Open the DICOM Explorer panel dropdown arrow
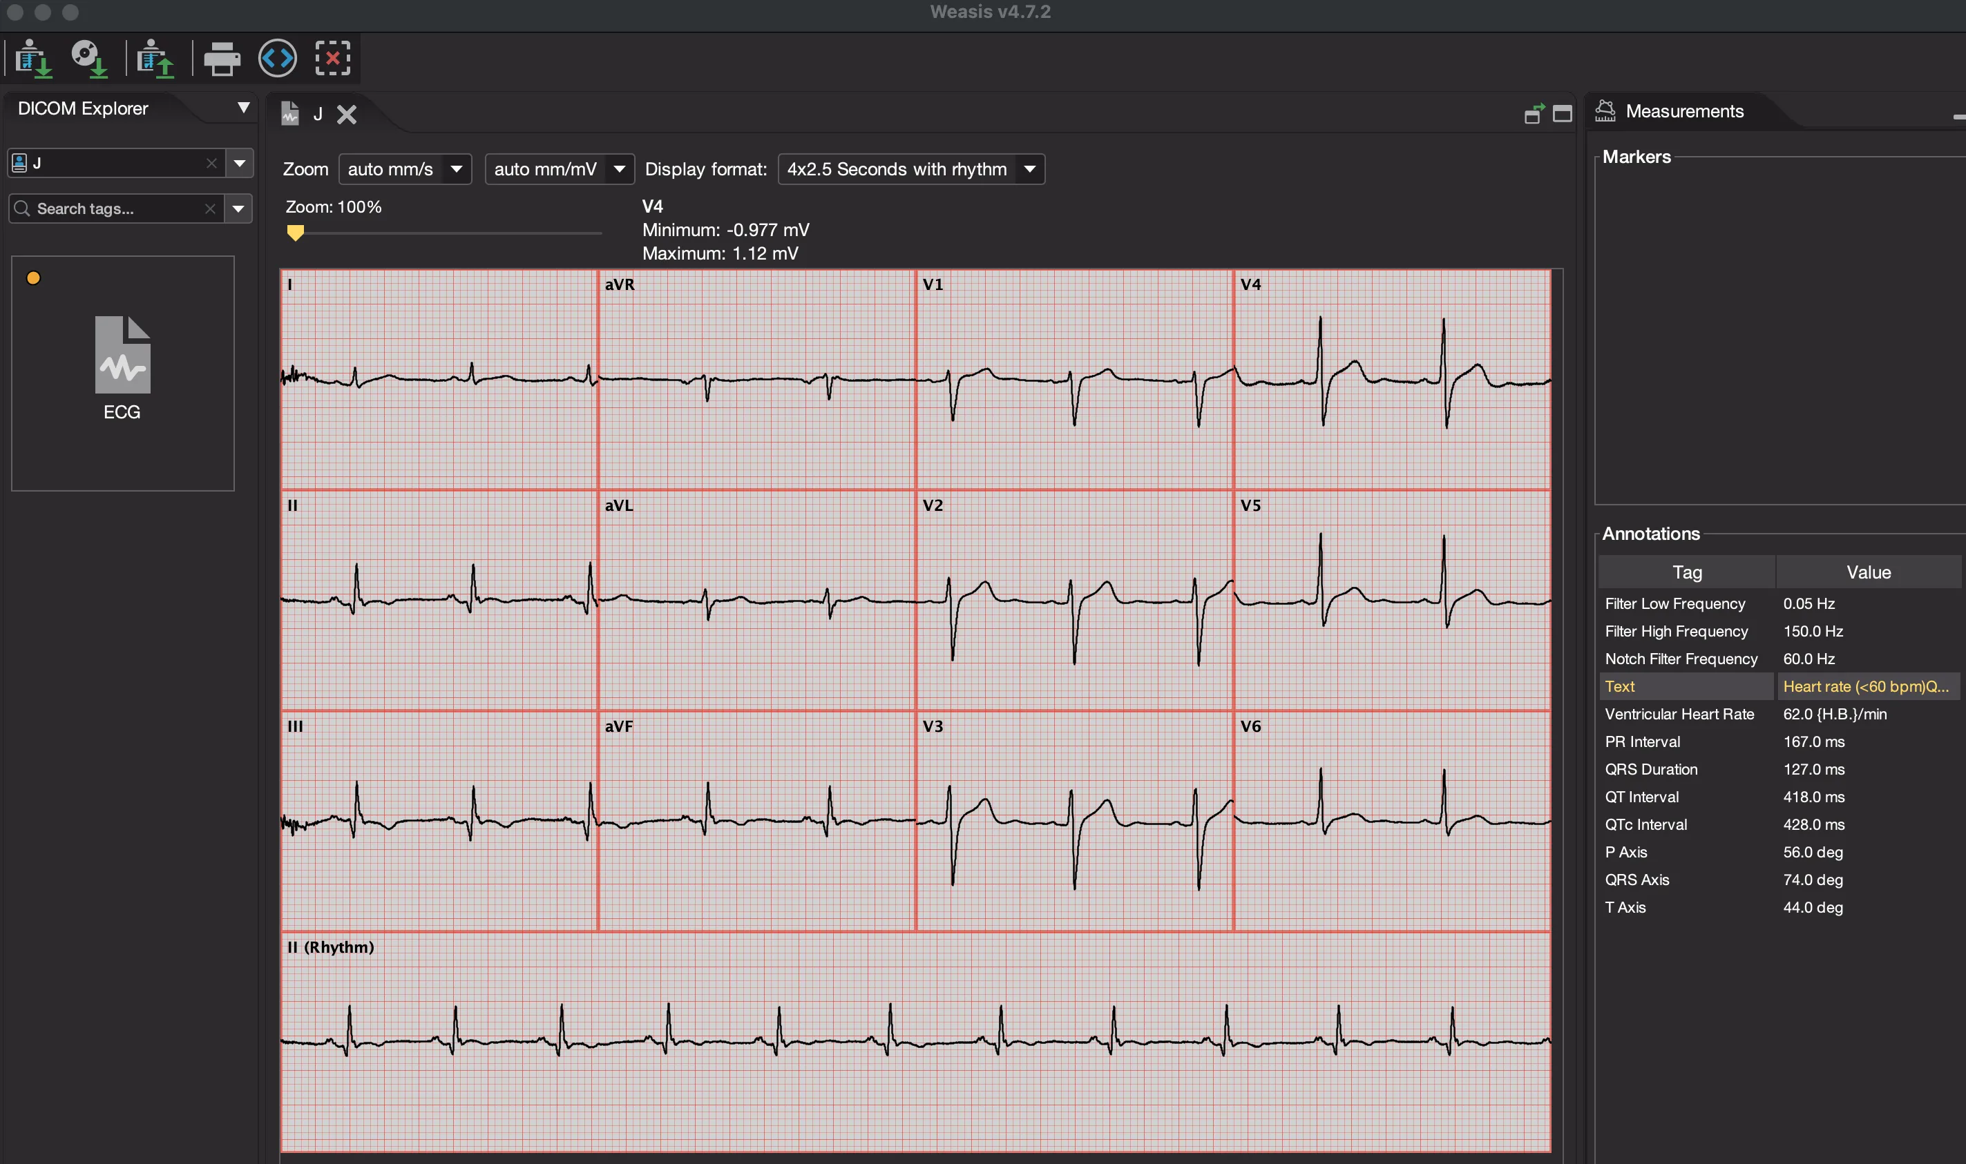1966x1164 pixels. pos(243,108)
